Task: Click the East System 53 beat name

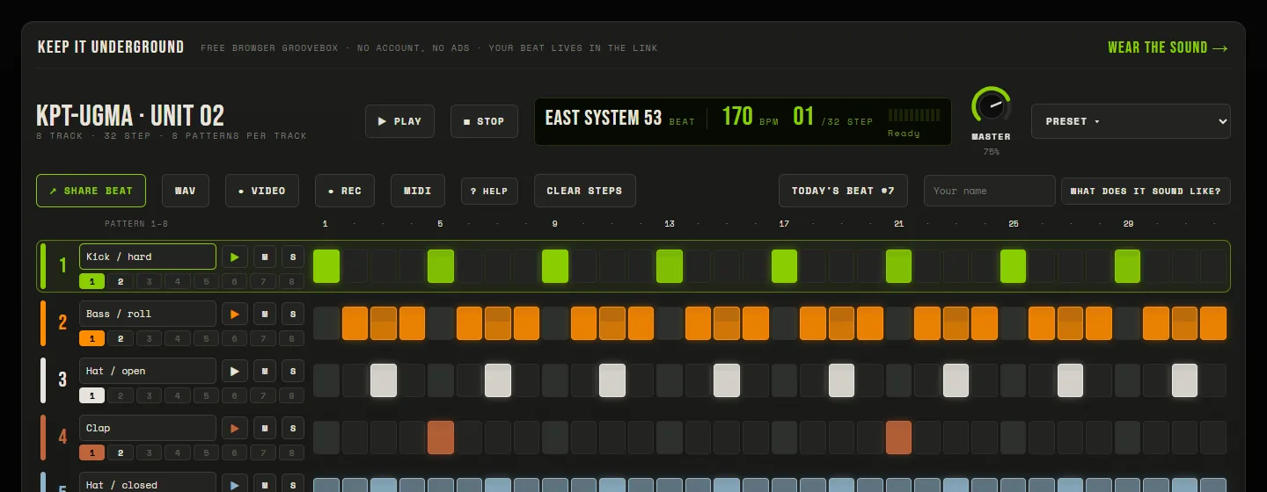Action: [604, 118]
